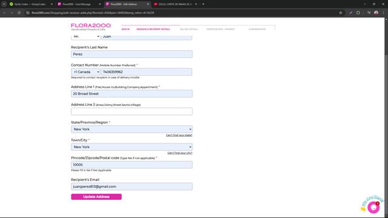Close the Flora2000 Card Message tab
Image resolution: width=388 pixels, height=218 pixels.
click(x=99, y=4)
